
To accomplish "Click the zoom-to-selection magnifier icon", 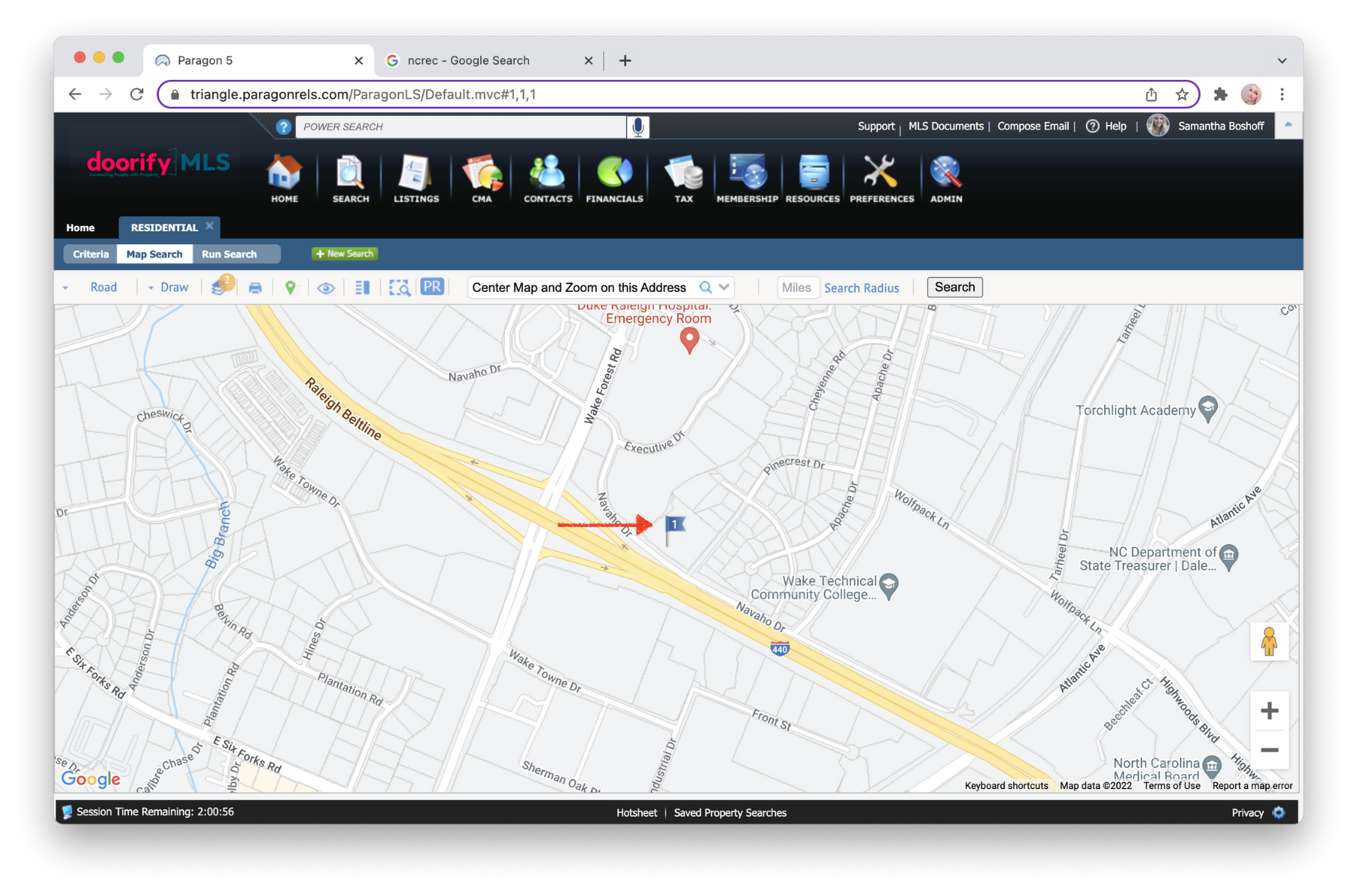I will click(400, 287).
